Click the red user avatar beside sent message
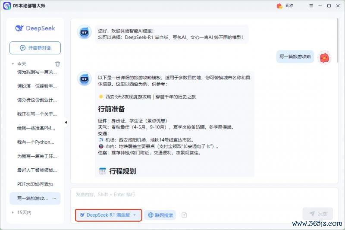This screenshot has height=230, width=345. coord(324,57)
